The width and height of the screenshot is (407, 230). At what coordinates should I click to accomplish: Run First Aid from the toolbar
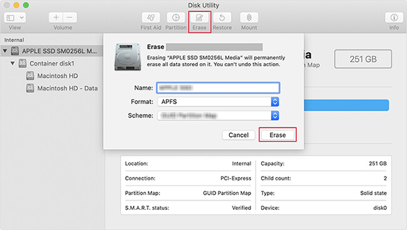click(151, 17)
